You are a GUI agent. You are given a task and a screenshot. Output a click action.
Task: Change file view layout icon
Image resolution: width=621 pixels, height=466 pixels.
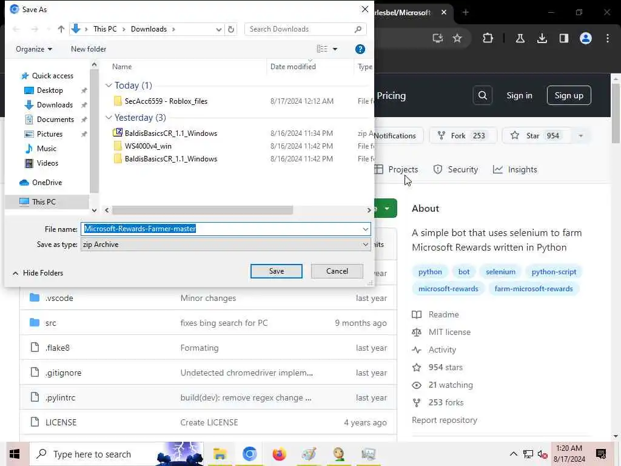click(x=322, y=49)
